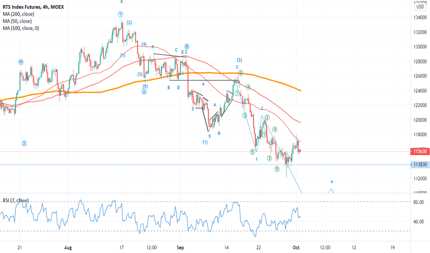Click the circled W wave label
430x253 pixels.
point(21,62)
